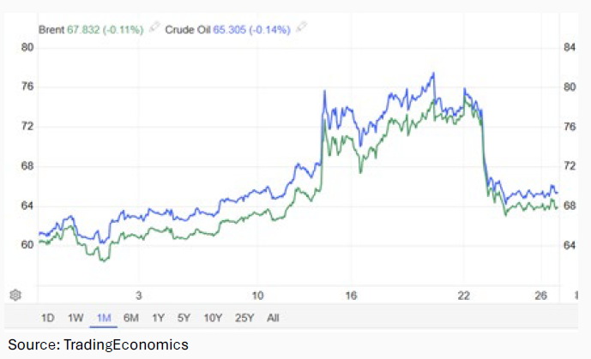Click the date label 16 on x-axis

[351, 295]
